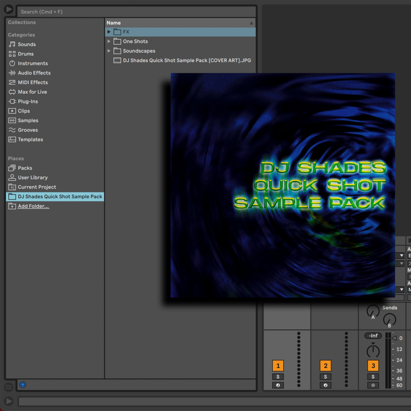Toggle the Info View triangle at bottom left
This screenshot has height=411, width=411.
tap(9, 401)
